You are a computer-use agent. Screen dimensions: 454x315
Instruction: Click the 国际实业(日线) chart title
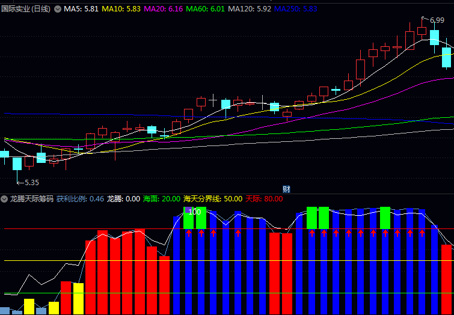(x=26, y=9)
